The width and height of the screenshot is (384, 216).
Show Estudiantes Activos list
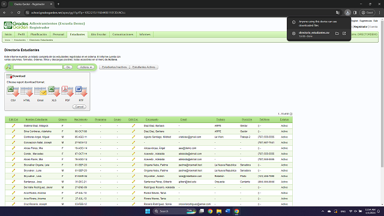coord(144,67)
